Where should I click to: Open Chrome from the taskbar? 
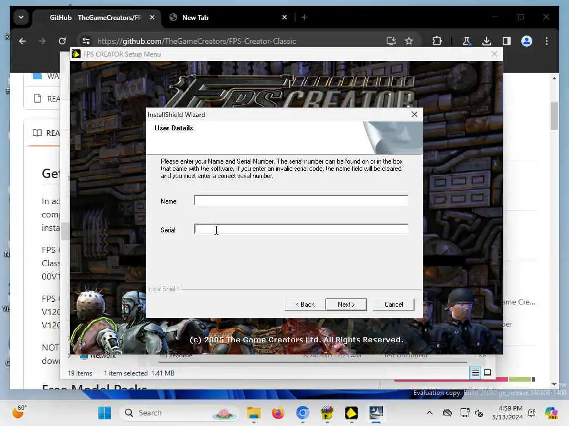[x=302, y=413]
